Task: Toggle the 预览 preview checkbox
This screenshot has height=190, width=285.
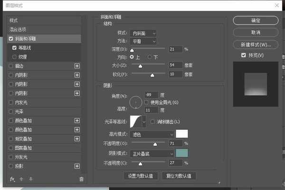Action: click(244, 55)
